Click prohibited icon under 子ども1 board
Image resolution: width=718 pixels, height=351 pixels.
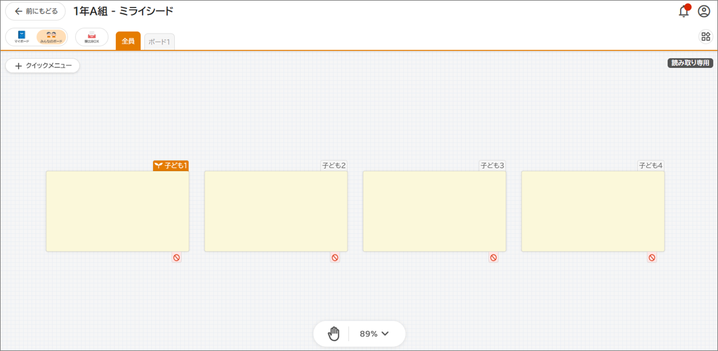[177, 258]
